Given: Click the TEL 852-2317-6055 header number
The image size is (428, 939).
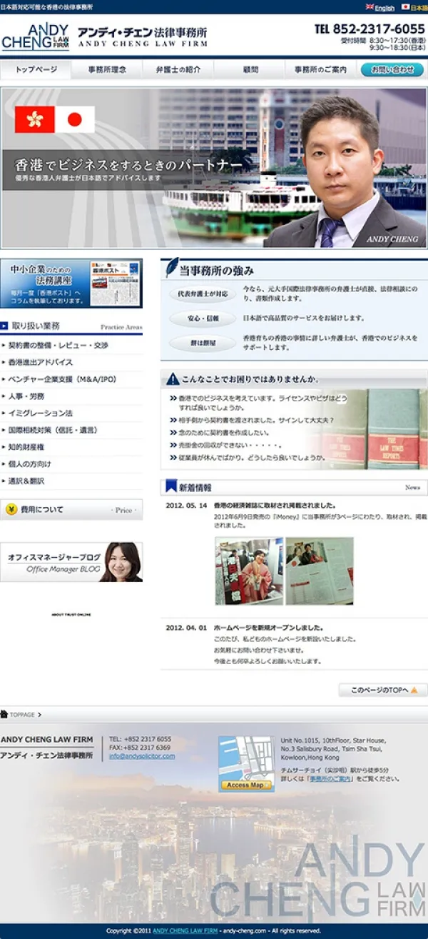Looking at the screenshot, I should 370,29.
